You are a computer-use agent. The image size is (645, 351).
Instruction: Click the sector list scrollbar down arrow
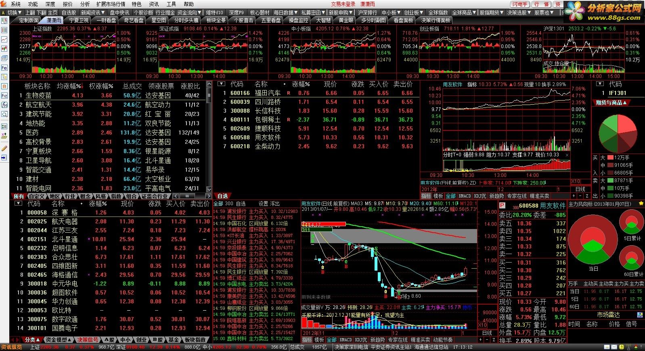pyautogui.click(x=209, y=189)
